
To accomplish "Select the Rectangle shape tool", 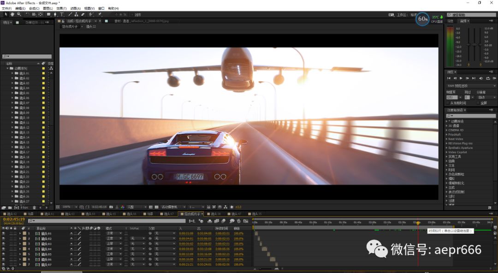I will pyautogui.click(x=48, y=14).
